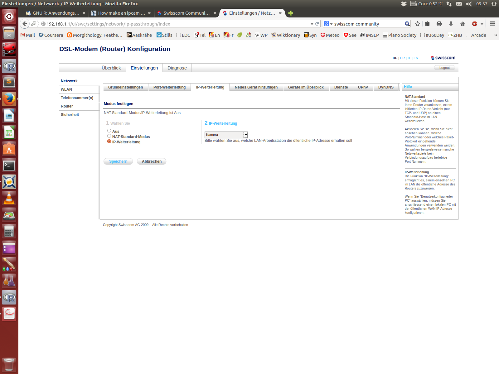Select the Aus radio option
This screenshot has width=499, height=374.
tap(109, 131)
